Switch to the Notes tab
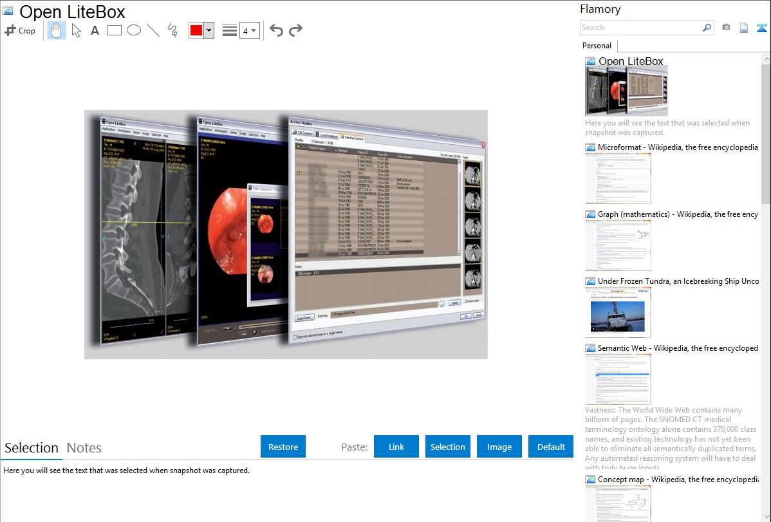 (84, 448)
